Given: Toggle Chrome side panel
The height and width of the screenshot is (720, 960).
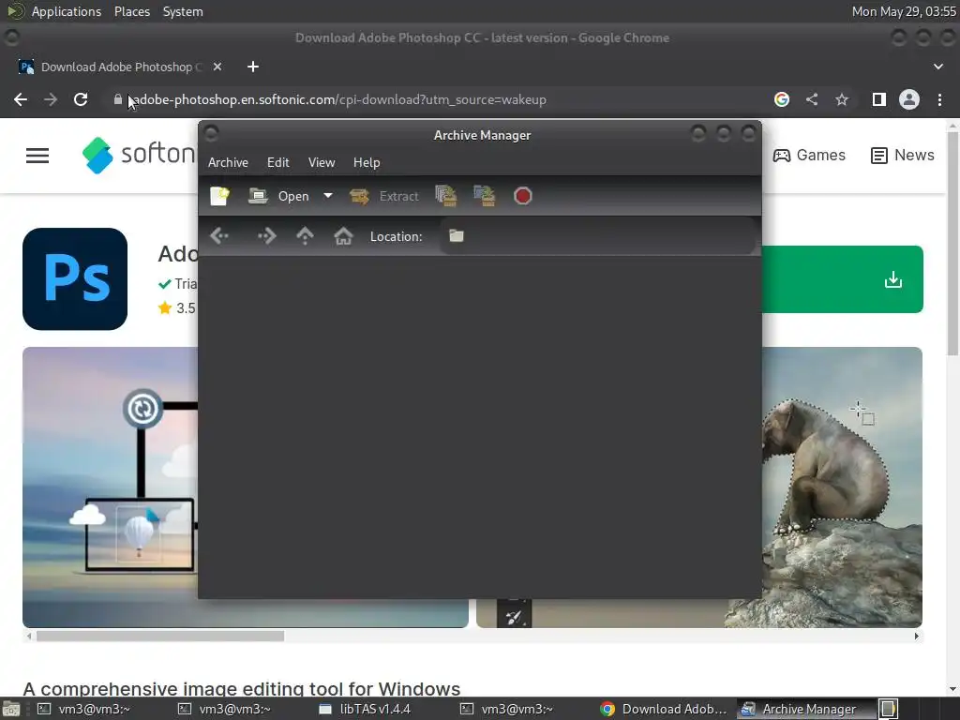Looking at the screenshot, I should click(878, 99).
